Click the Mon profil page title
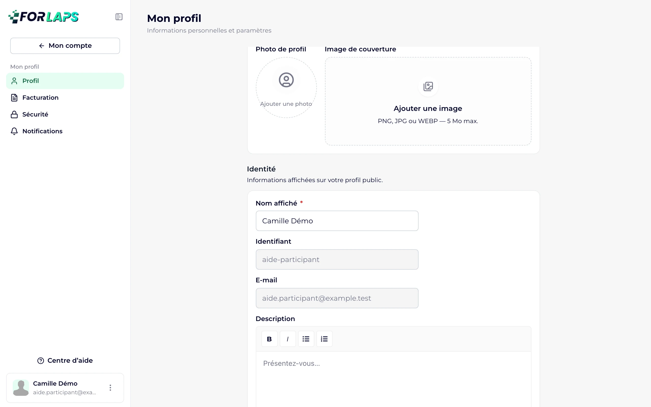Image resolution: width=651 pixels, height=407 pixels. point(174,18)
